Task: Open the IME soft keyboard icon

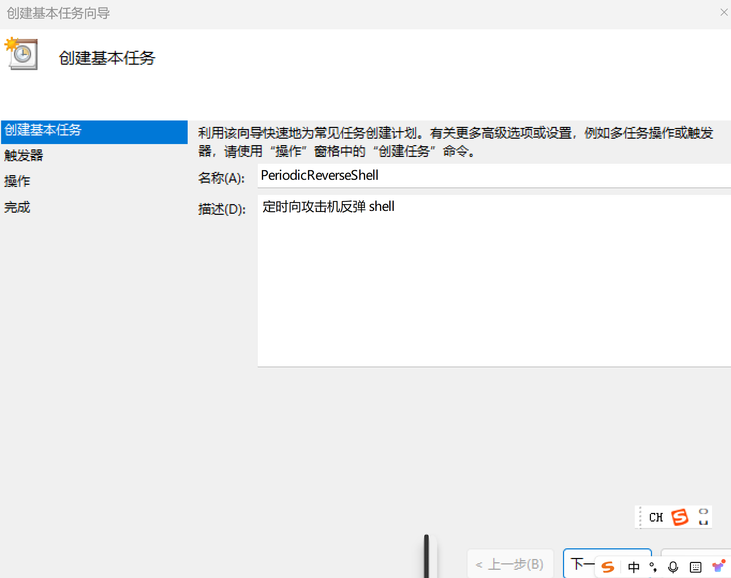Action: coord(696,567)
